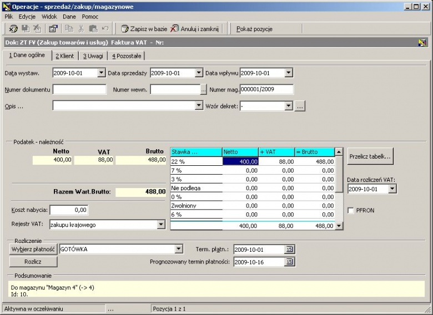The image size is (433, 315).
Task: Click the Cut scissors toolbar icon
Action: [x=81, y=28]
